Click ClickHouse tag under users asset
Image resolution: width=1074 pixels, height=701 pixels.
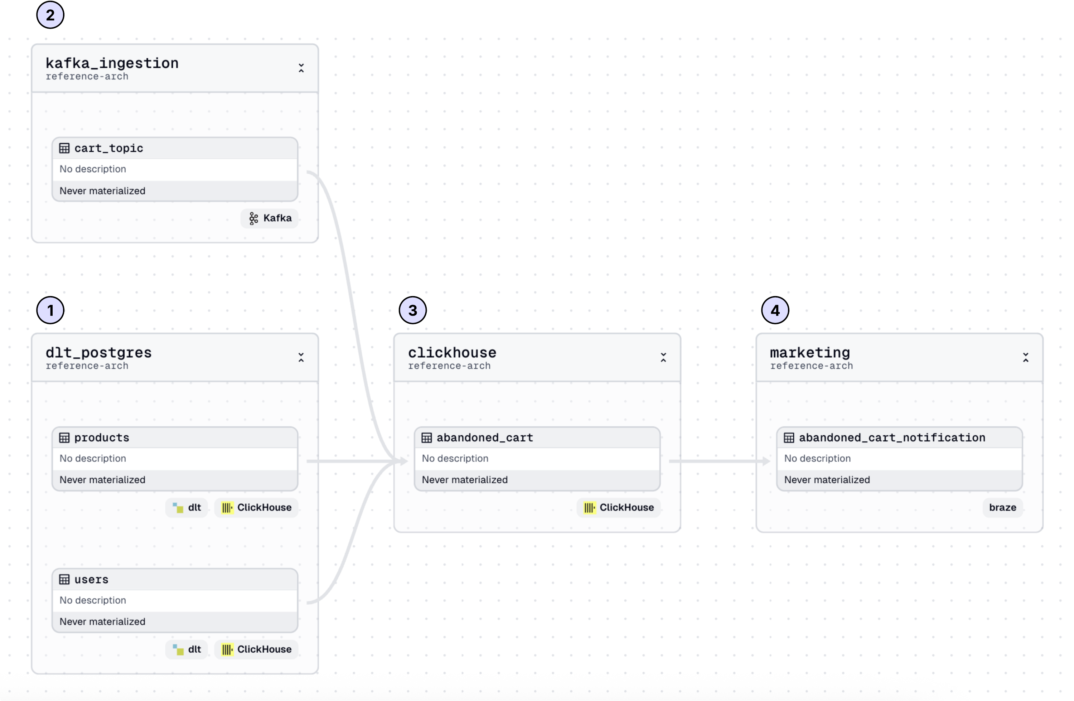256,649
